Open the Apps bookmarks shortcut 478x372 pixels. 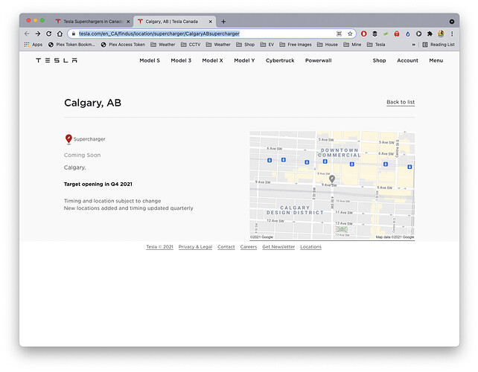pos(34,45)
